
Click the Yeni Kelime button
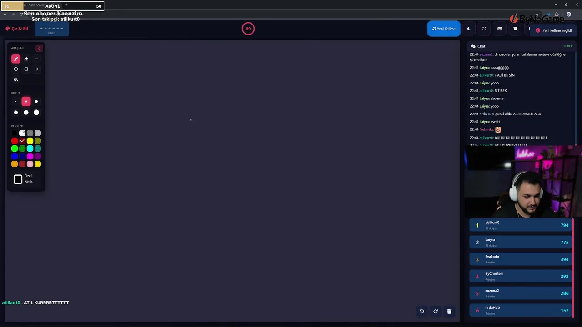444,29
